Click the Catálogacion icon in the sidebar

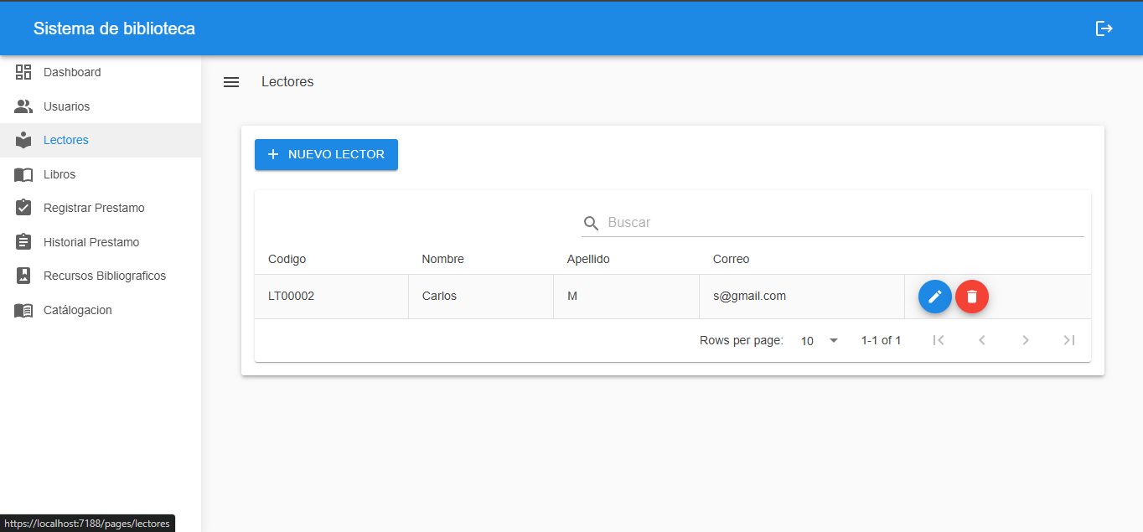point(23,310)
